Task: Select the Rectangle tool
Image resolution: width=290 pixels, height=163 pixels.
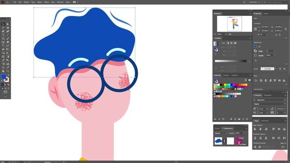Action: click(x=3, y=38)
